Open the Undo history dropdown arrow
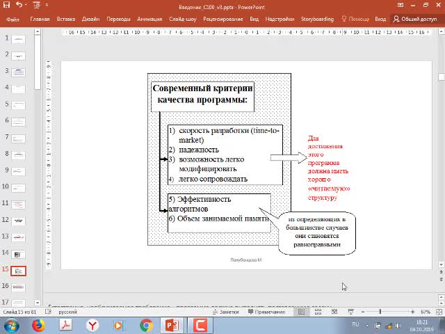 [26, 5]
